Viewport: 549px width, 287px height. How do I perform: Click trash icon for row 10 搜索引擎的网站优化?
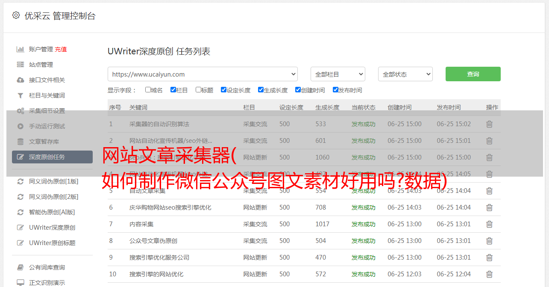[x=489, y=274]
